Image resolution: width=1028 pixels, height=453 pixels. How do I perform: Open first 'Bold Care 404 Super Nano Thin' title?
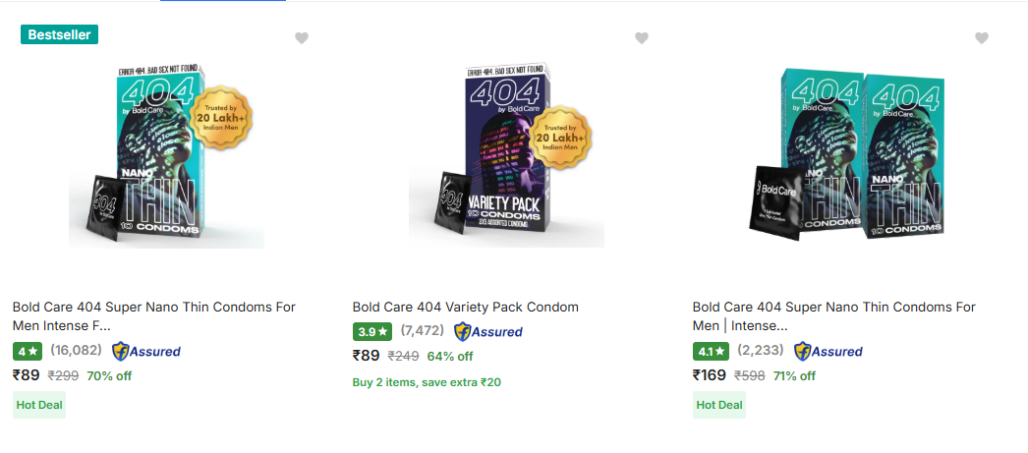point(153,315)
